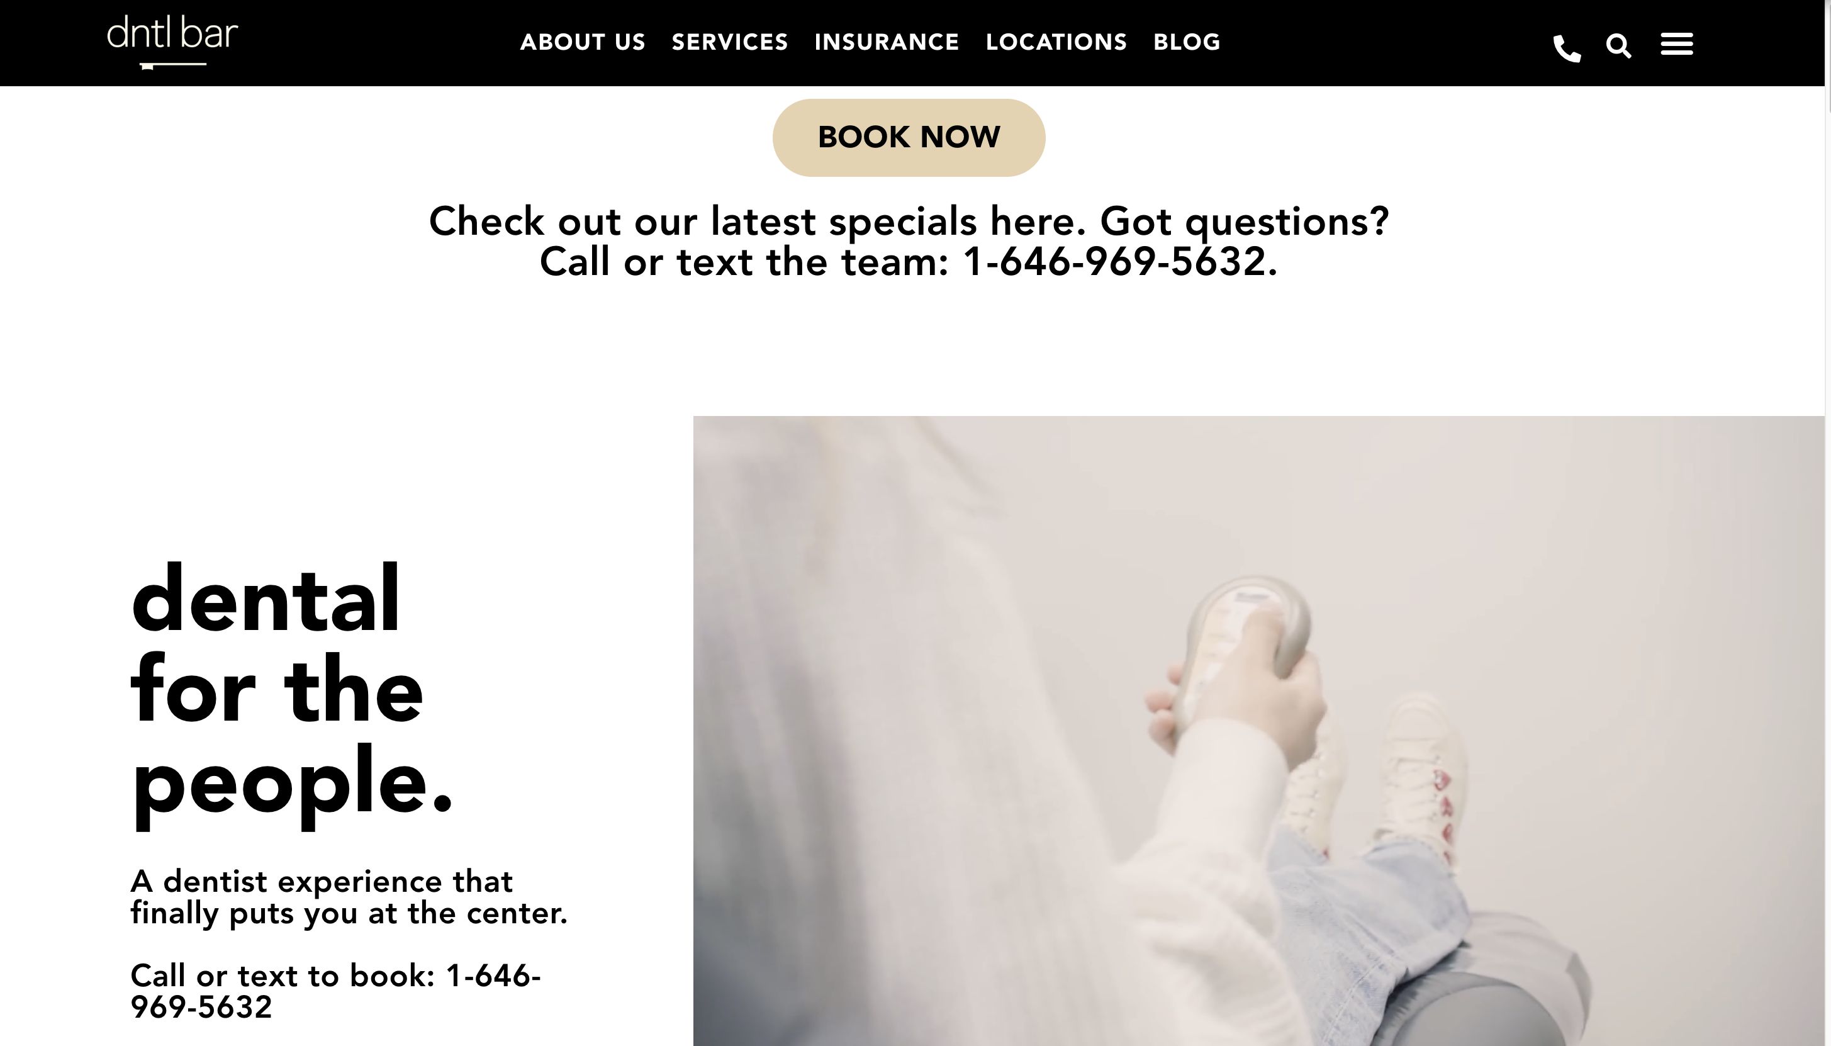Go to the Services page
The image size is (1831, 1046).
(729, 42)
